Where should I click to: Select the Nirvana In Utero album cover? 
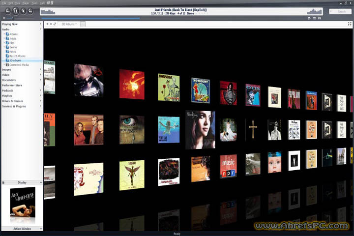tap(132, 175)
